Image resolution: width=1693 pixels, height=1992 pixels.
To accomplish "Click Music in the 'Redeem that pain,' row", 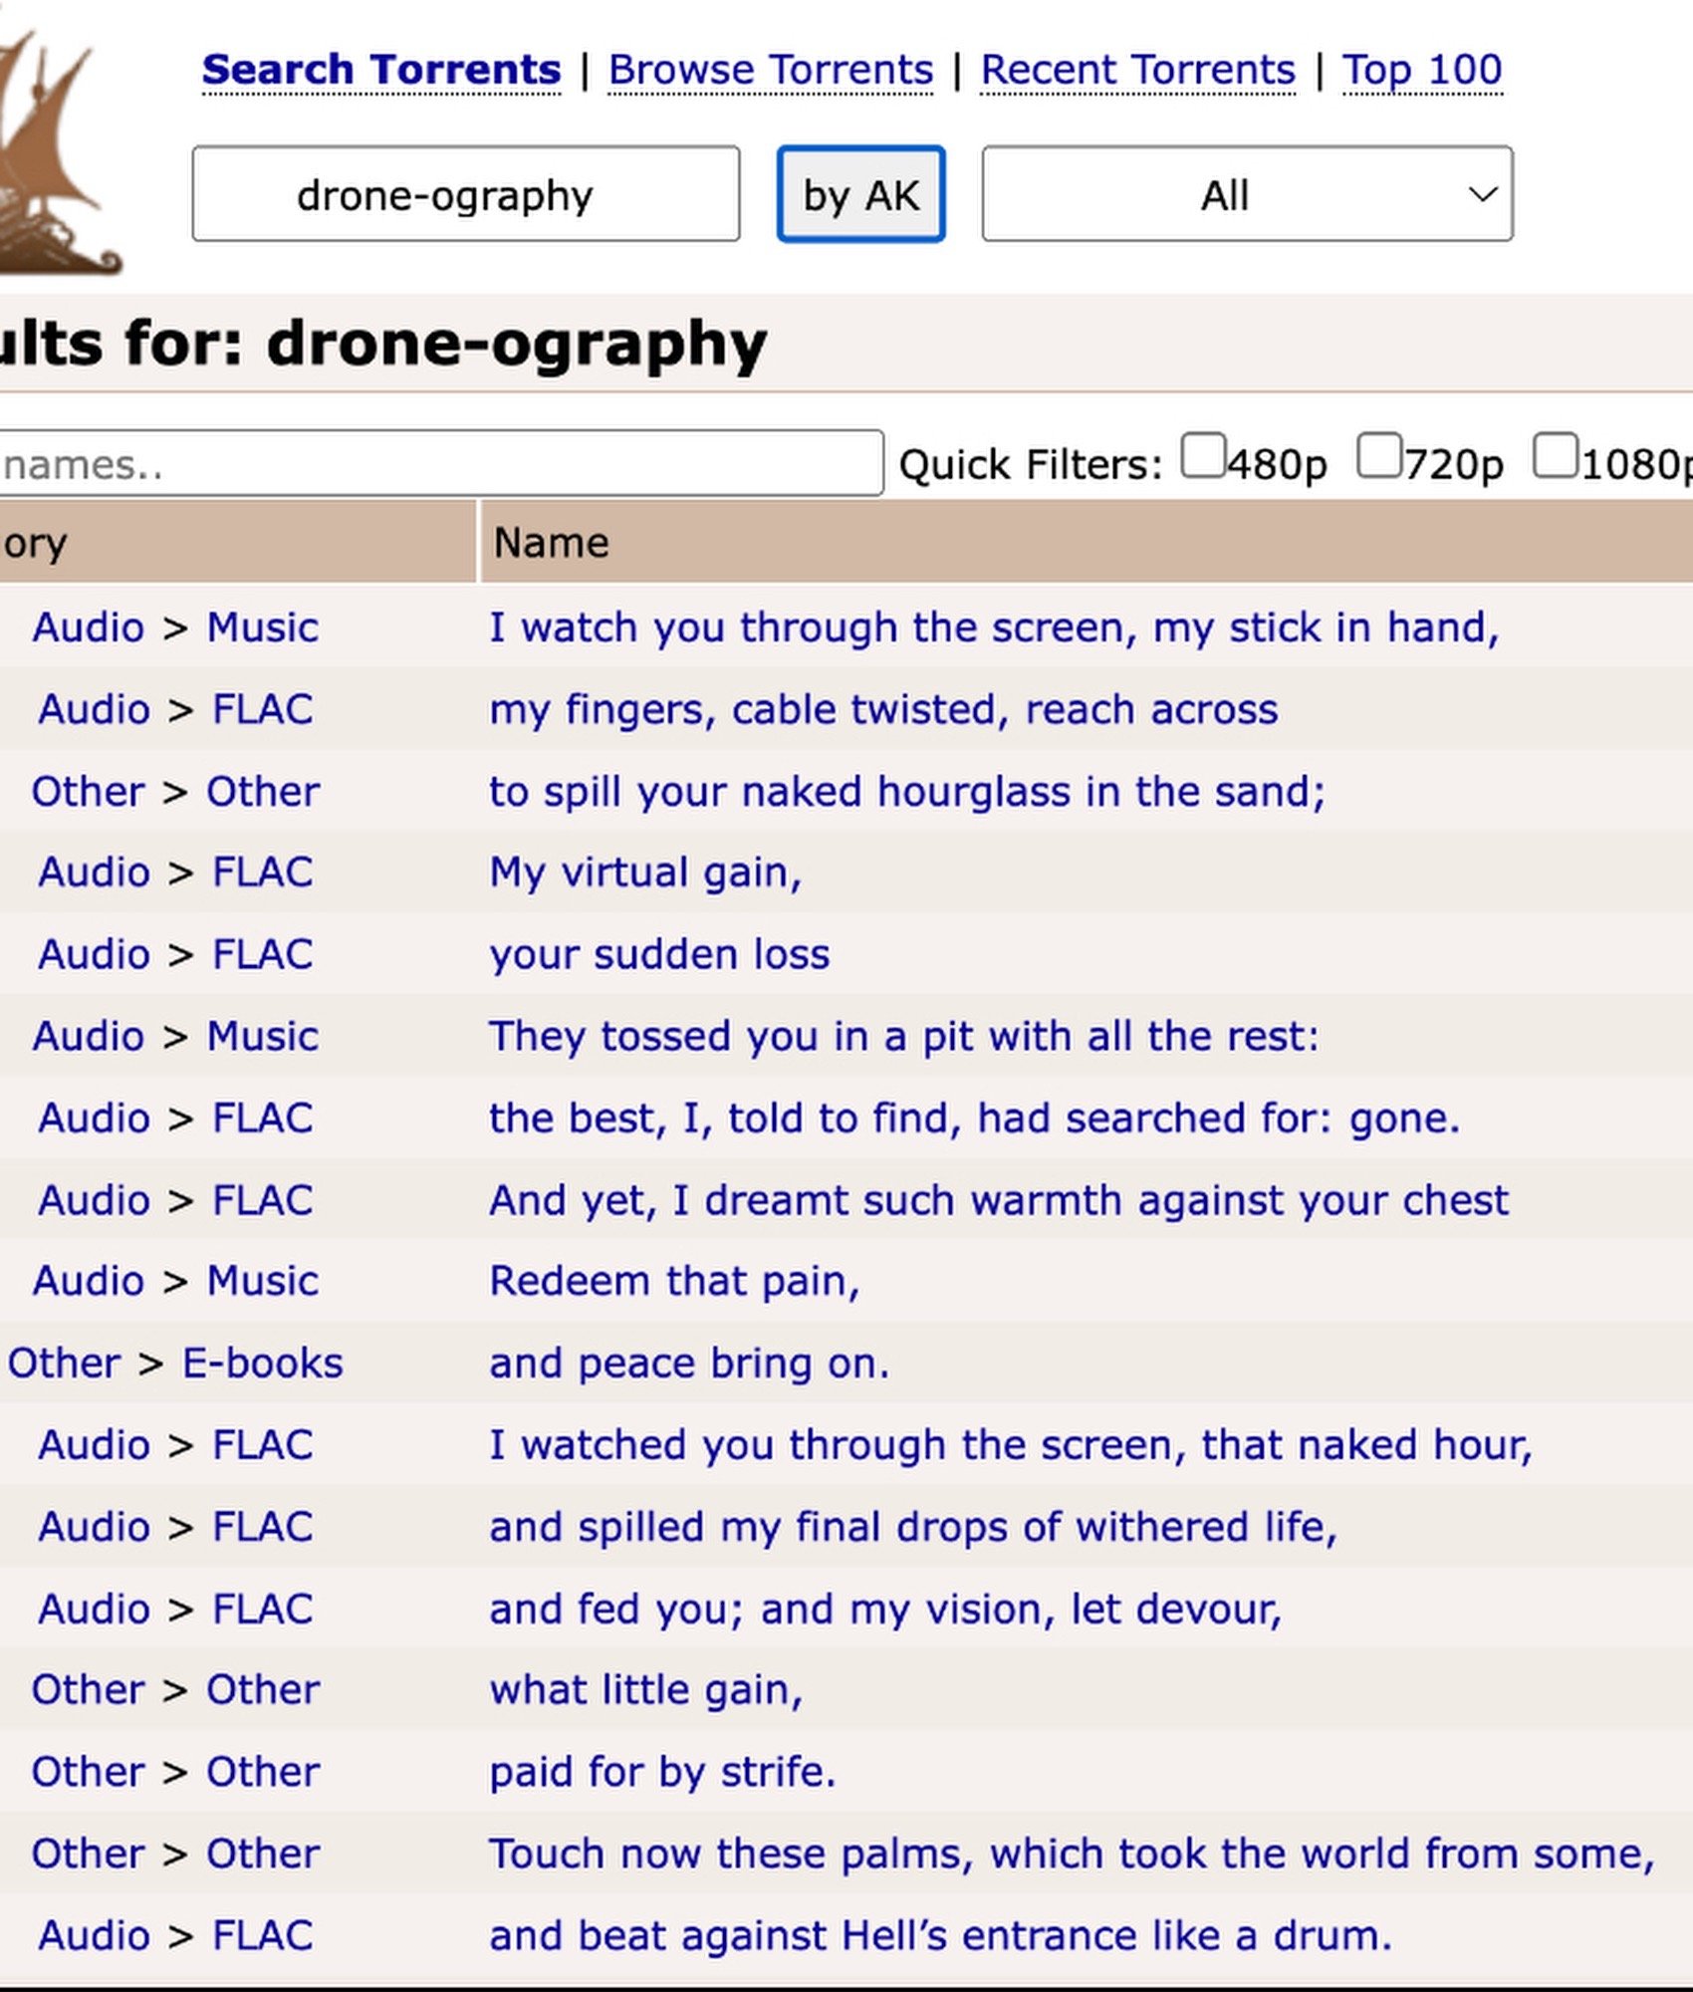I will pyautogui.click(x=263, y=1281).
